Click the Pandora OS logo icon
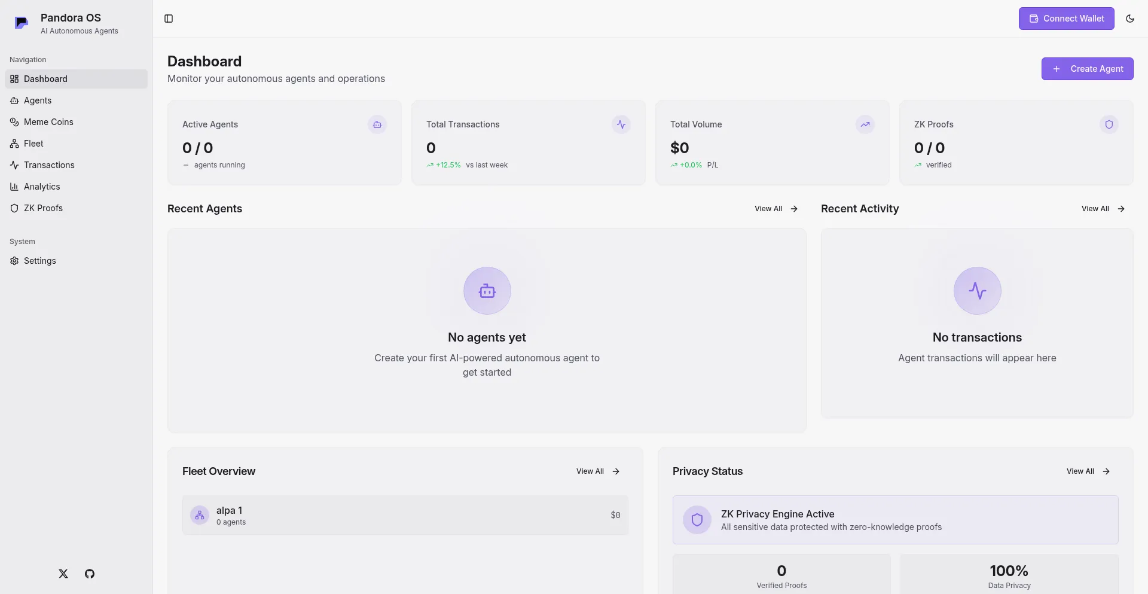This screenshot has height=594, width=1148. pyautogui.click(x=22, y=23)
